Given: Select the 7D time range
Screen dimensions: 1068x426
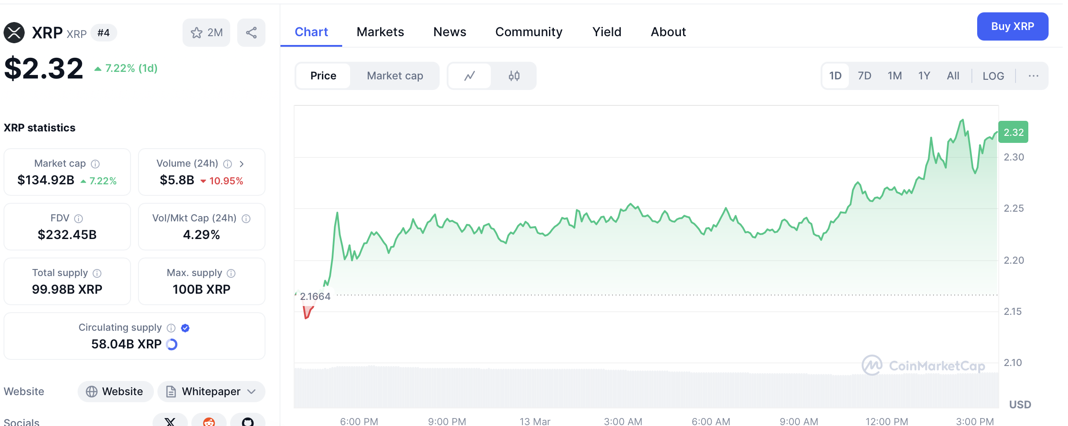Looking at the screenshot, I should [x=864, y=76].
